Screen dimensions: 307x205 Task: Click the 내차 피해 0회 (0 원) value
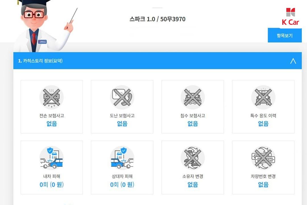point(52,184)
